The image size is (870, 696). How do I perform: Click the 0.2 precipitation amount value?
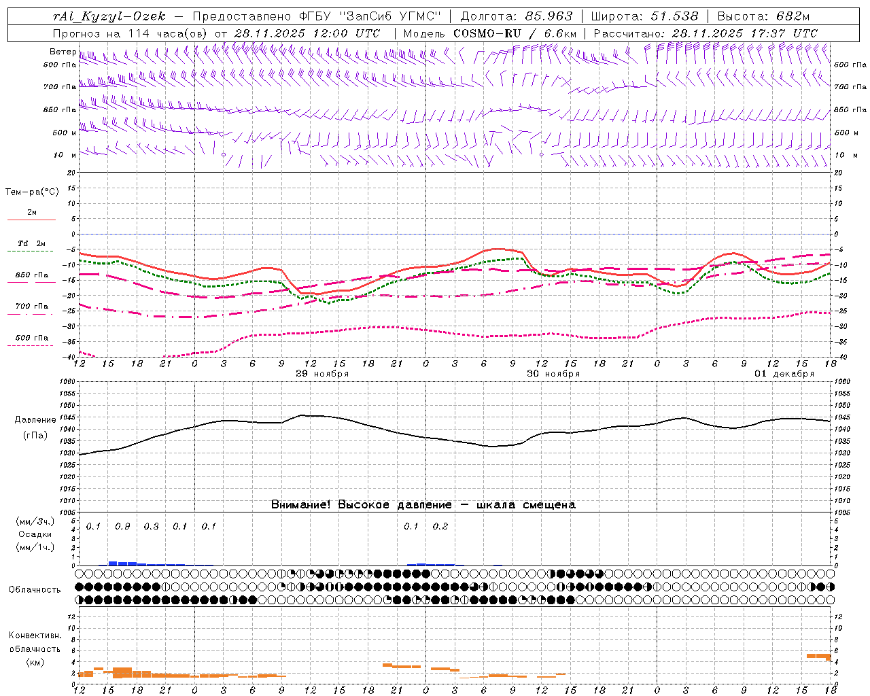pos(440,527)
